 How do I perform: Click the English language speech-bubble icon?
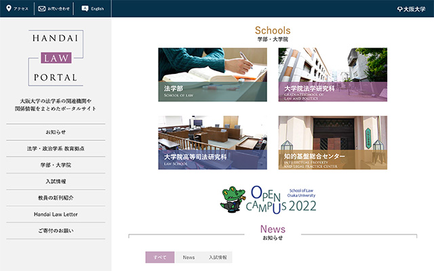[85, 9]
